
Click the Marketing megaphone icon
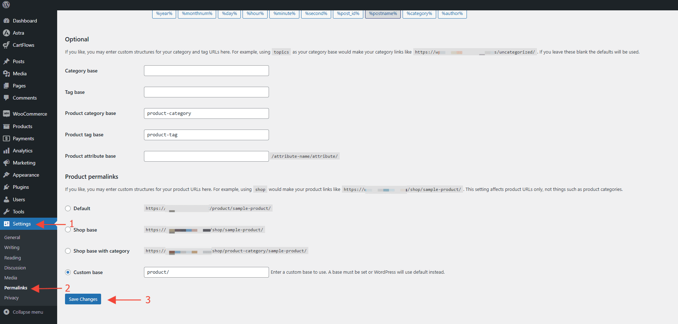coord(6,163)
